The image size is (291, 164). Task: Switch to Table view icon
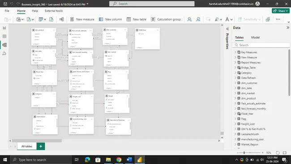tap(4, 36)
